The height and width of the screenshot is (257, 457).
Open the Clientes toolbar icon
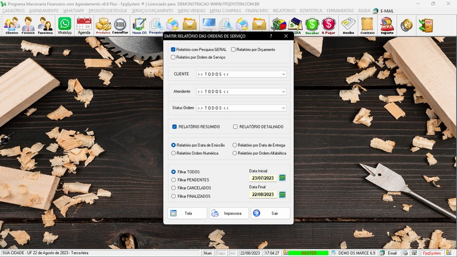point(11,26)
